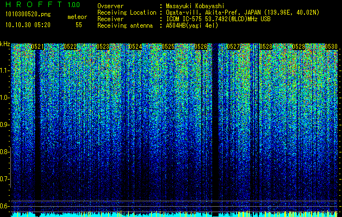Image resolution: width=342 pixels, height=217 pixels.
Task: Click the 0523 time marker
Action: [x=103, y=47]
